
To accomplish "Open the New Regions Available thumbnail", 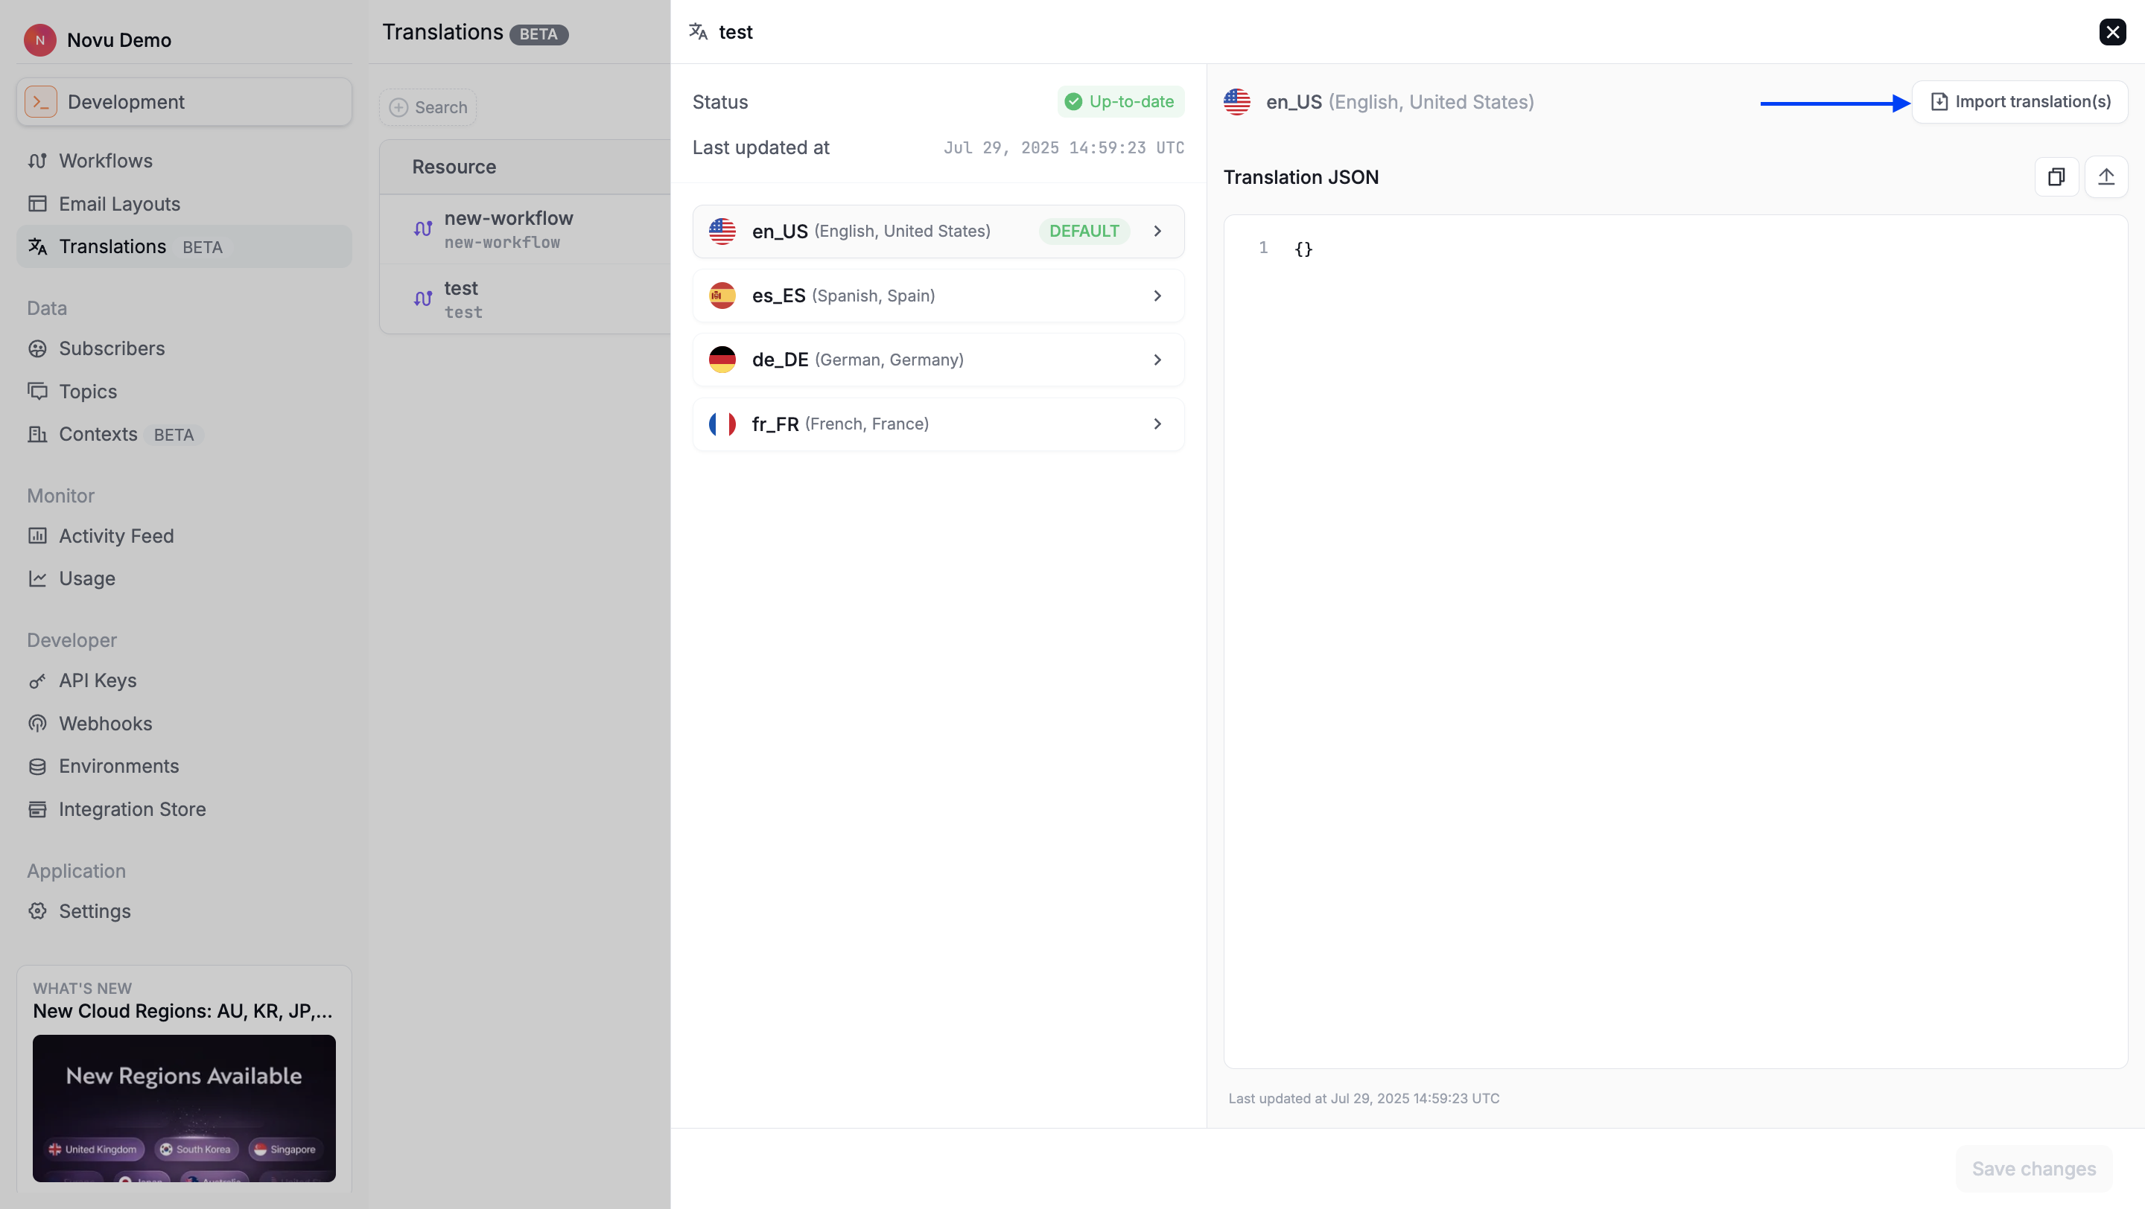I will pyautogui.click(x=184, y=1108).
